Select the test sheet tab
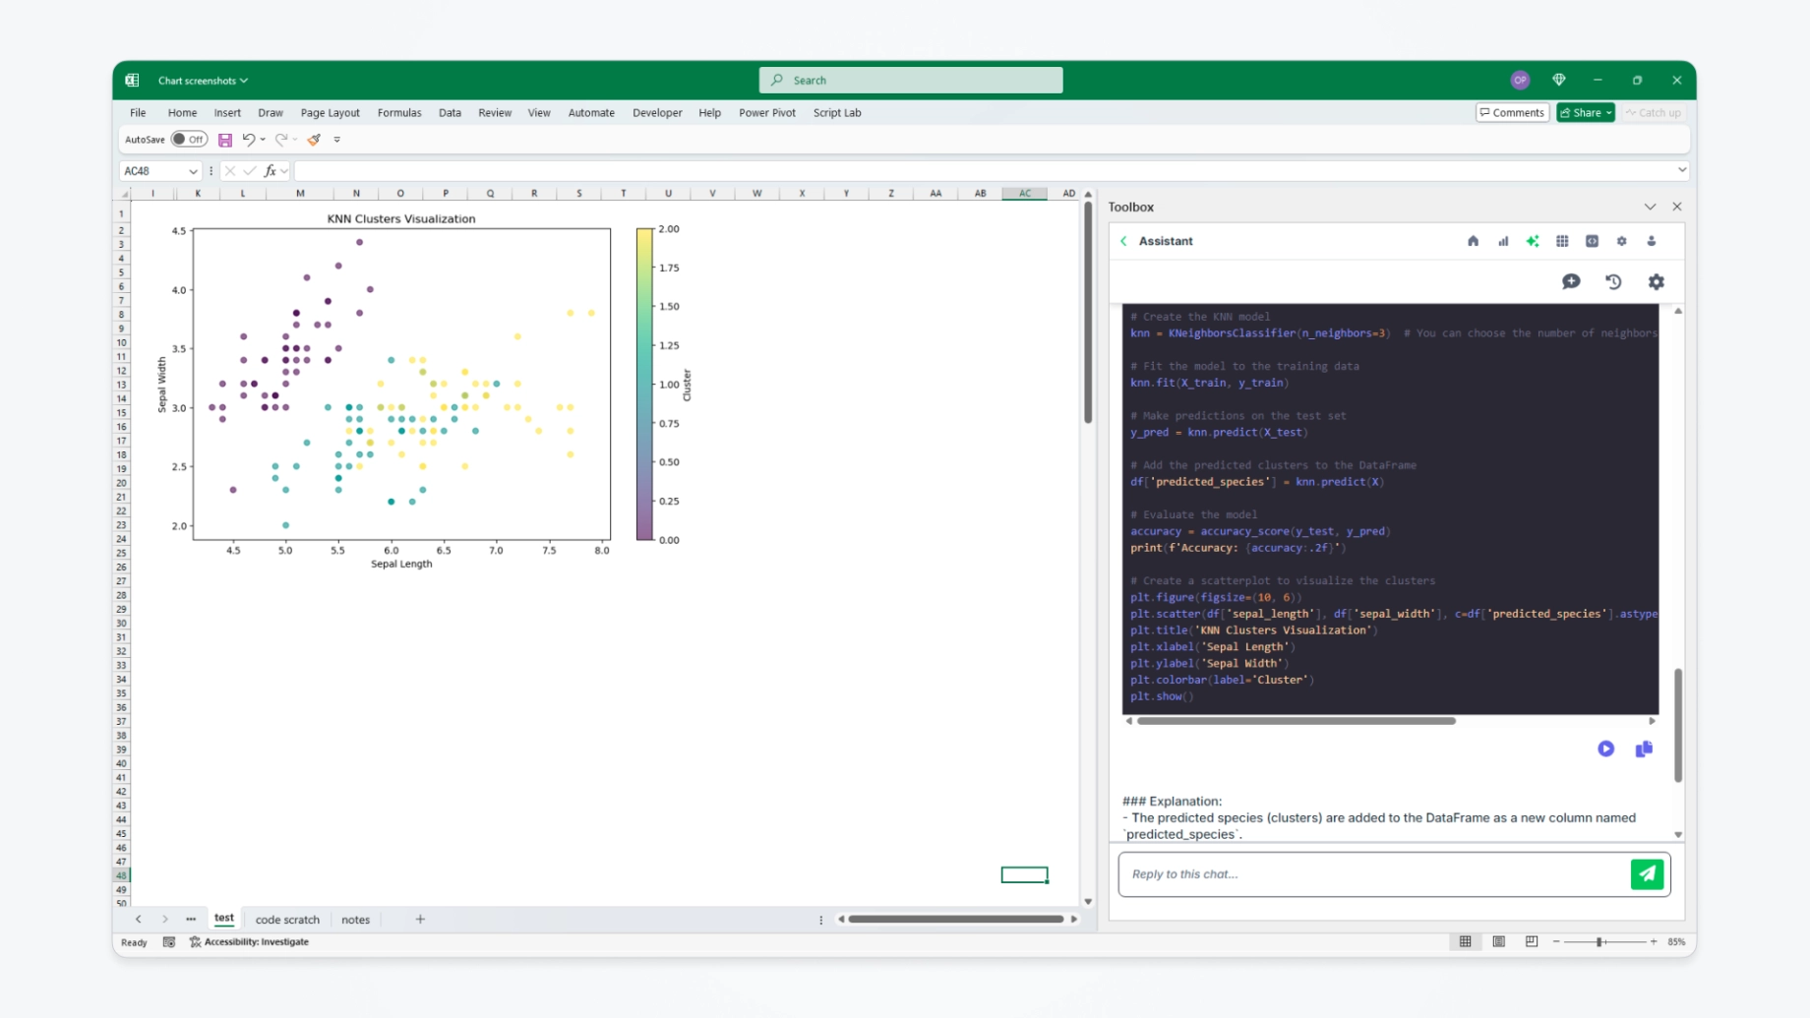 pyautogui.click(x=224, y=919)
